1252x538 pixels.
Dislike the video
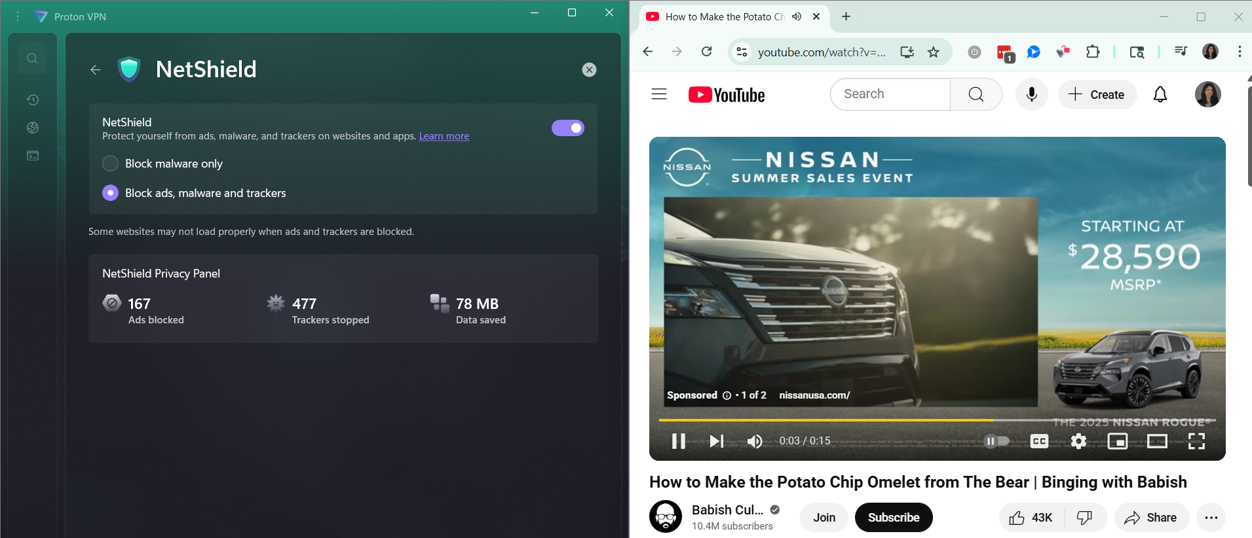(1085, 518)
